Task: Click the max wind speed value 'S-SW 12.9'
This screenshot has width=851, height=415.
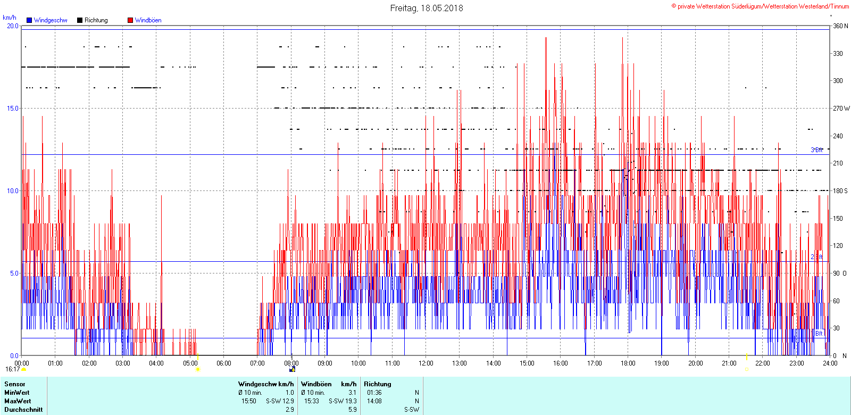Action: (280, 401)
